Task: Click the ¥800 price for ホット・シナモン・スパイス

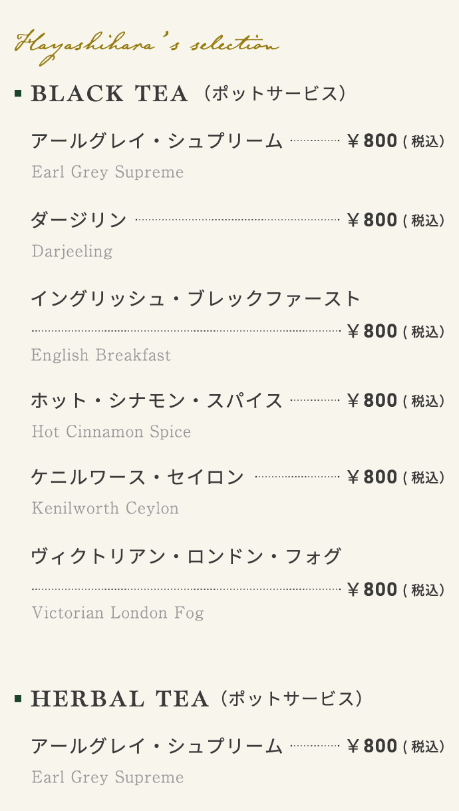Action: tap(373, 401)
